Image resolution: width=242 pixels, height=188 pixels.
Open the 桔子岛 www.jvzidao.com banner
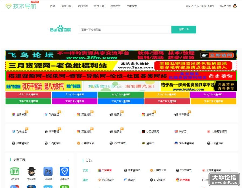[x=199, y=86]
